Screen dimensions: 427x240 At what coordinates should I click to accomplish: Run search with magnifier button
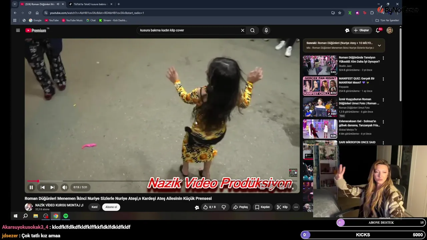(x=253, y=30)
